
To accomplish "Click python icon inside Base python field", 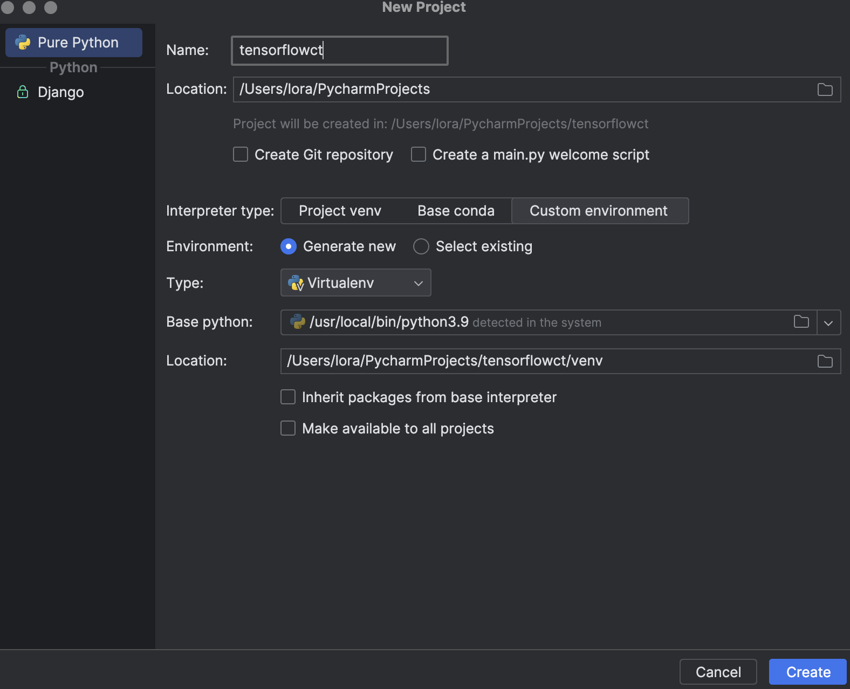I will pos(298,322).
